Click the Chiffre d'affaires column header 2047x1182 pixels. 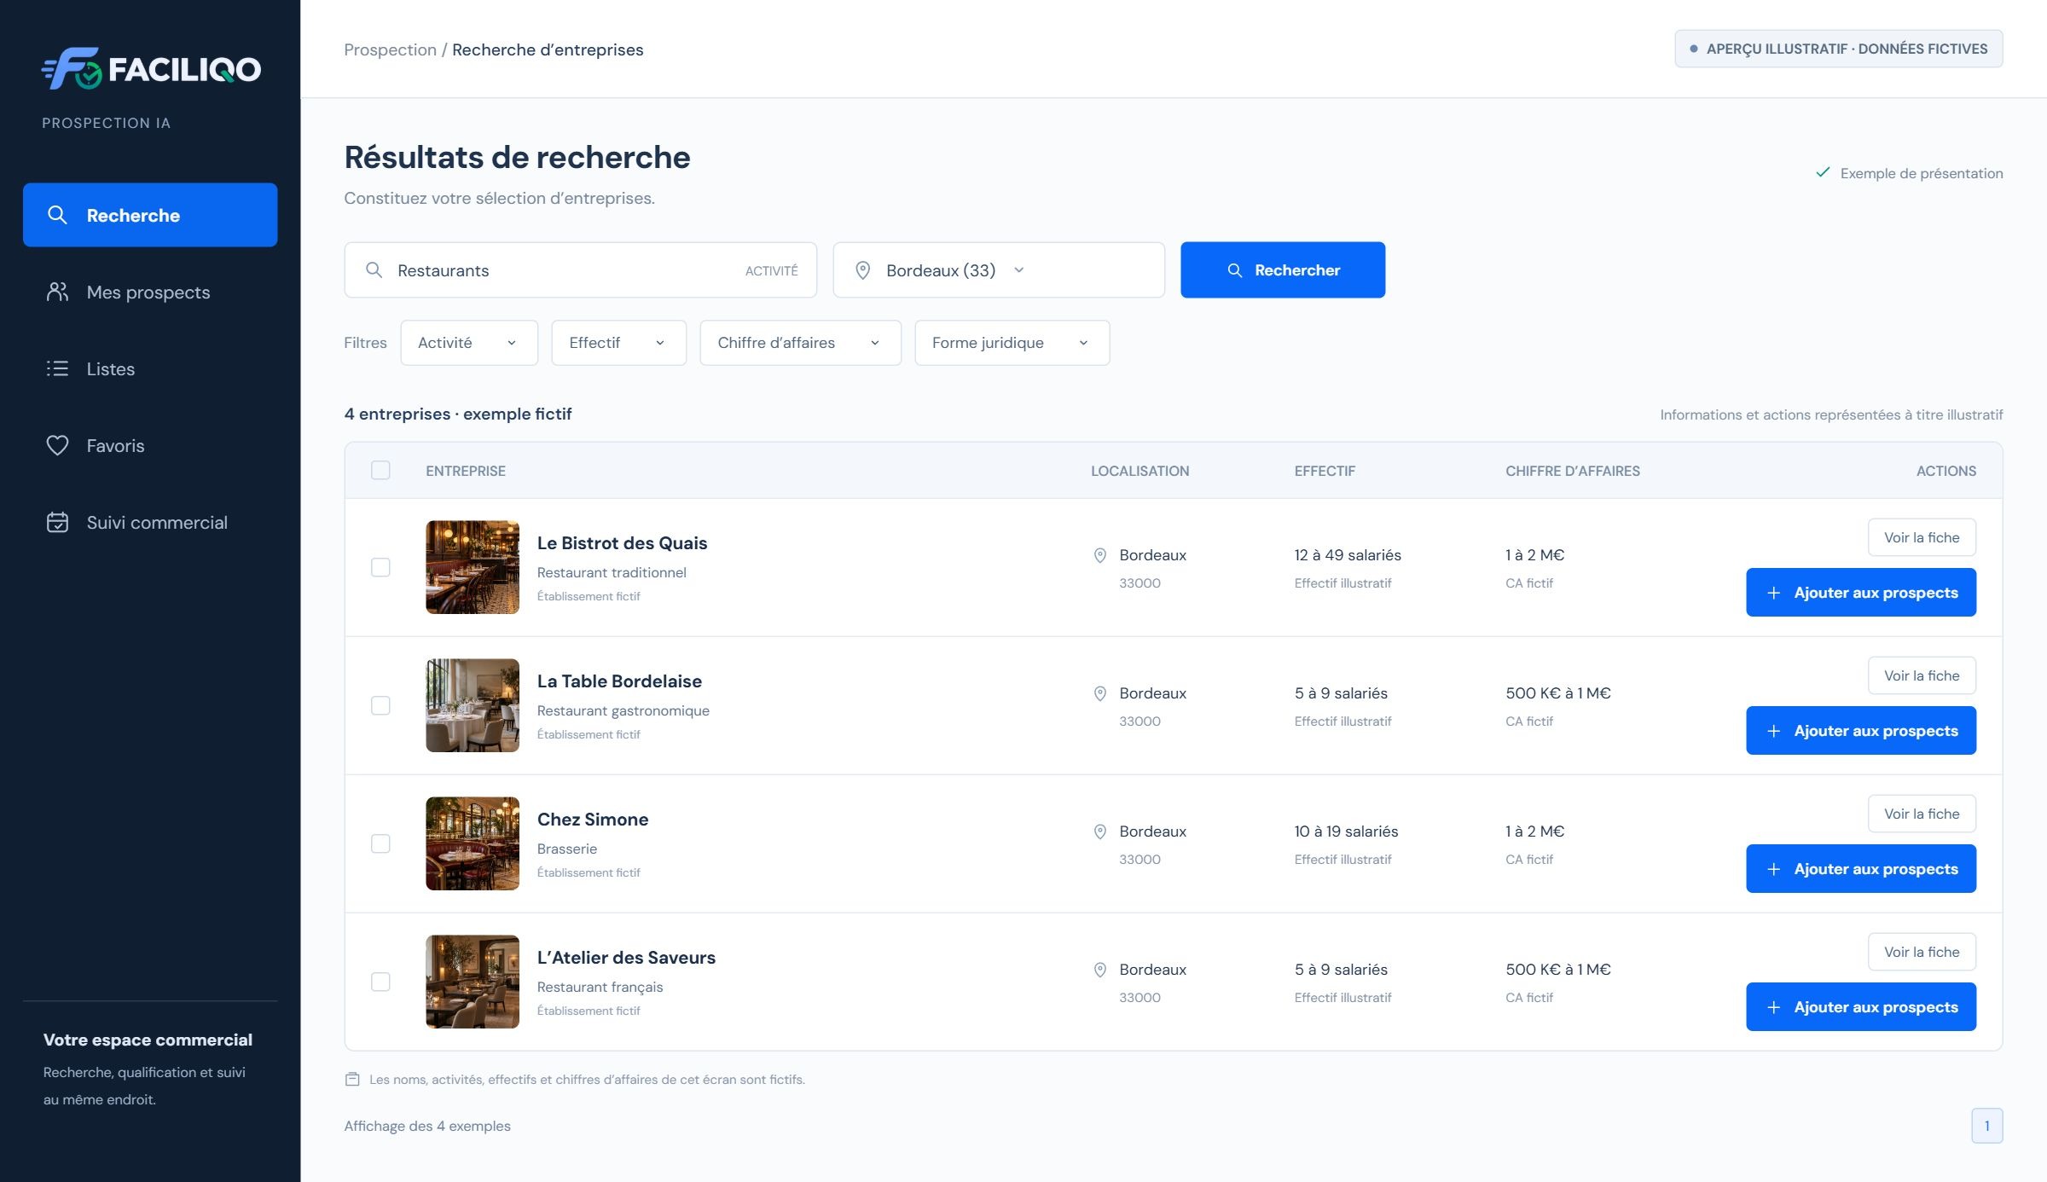[1572, 471]
